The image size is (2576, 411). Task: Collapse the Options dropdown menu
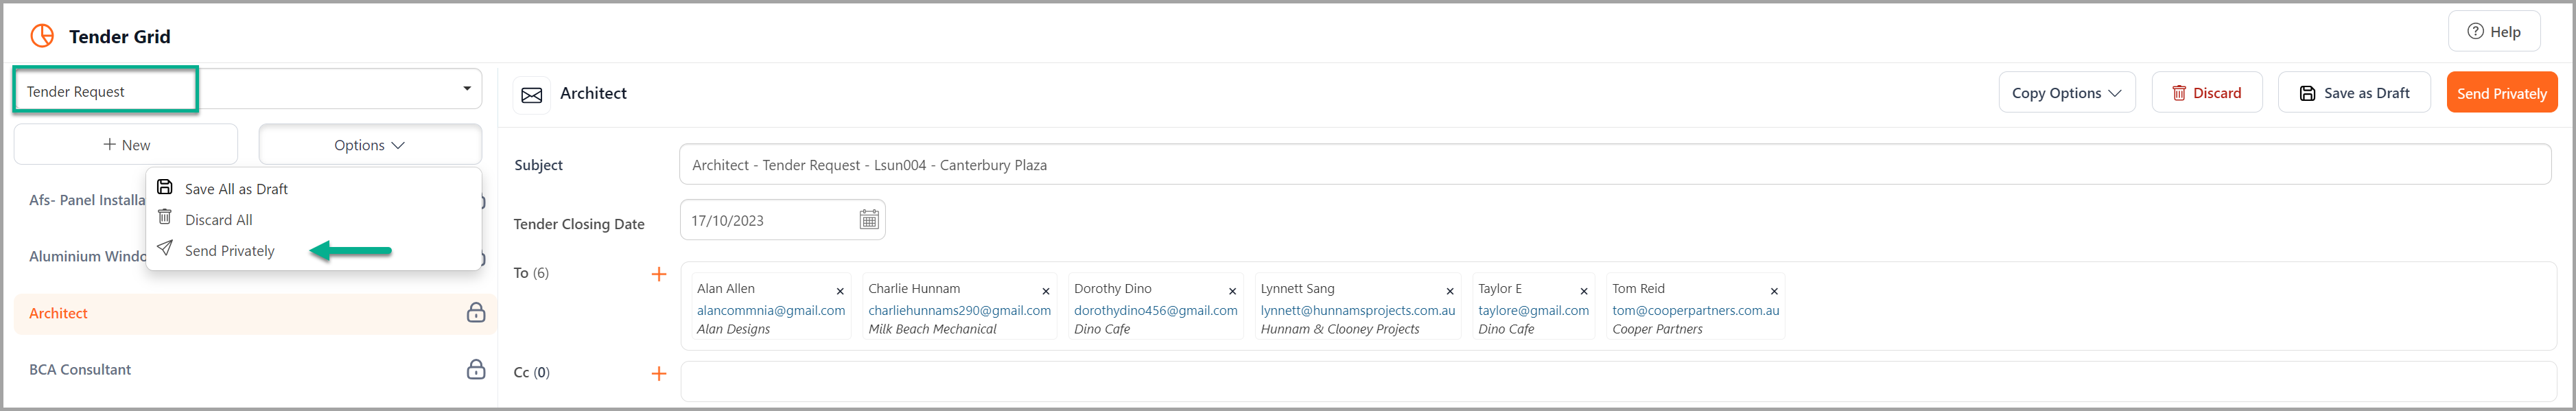pos(370,145)
